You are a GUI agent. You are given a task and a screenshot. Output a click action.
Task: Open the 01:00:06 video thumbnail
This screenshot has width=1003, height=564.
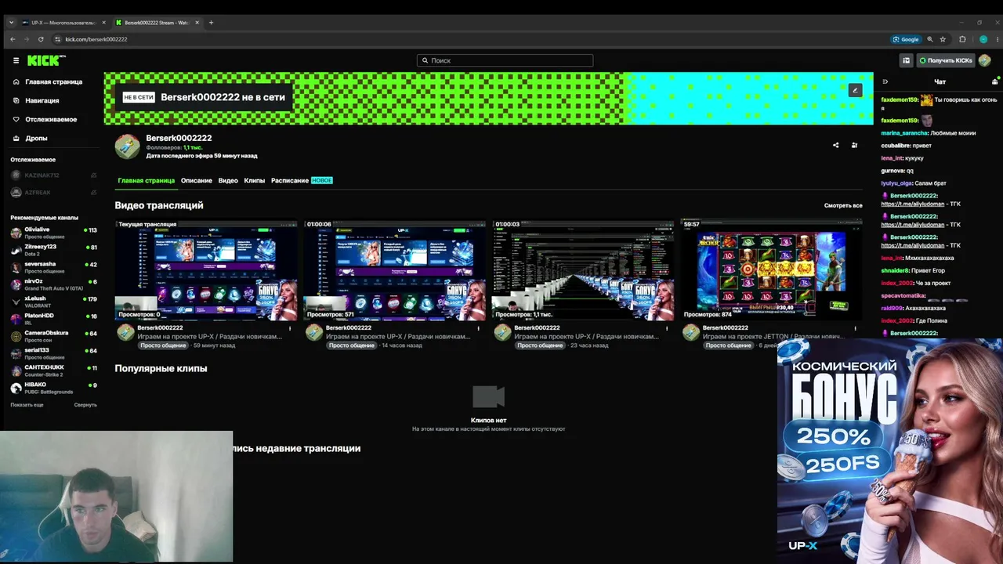click(x=394, y=270)
